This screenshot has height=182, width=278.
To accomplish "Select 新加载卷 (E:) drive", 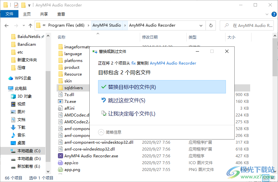I will pos(26,166).
